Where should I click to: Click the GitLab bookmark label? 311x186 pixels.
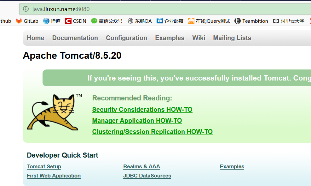coord(31,21)
